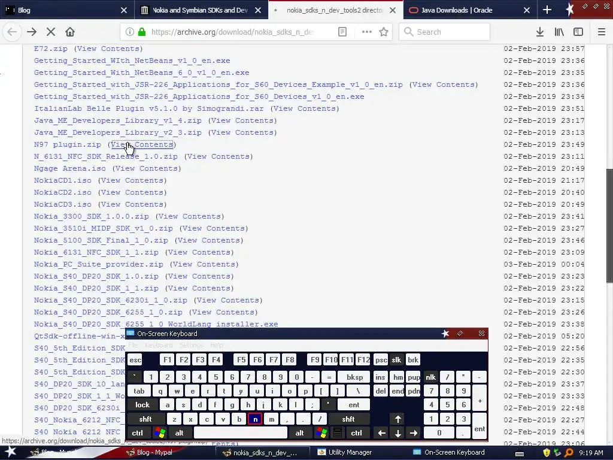613x460 pixels.
Task: Close the Java Downloads | Oracle tab
Action: [527, 10]
